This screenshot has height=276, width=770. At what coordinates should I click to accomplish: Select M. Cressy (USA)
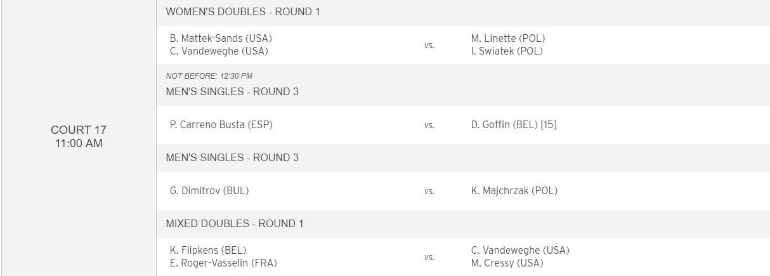pyautogui.click(x=507, y=263)
